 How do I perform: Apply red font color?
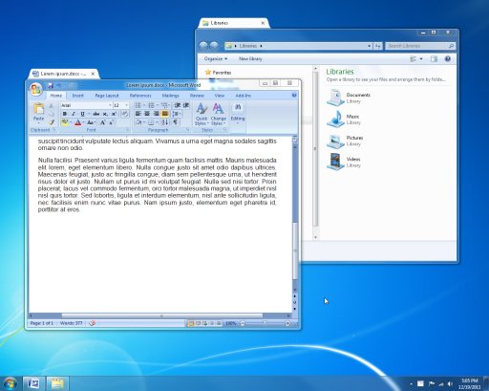[77, 122]
